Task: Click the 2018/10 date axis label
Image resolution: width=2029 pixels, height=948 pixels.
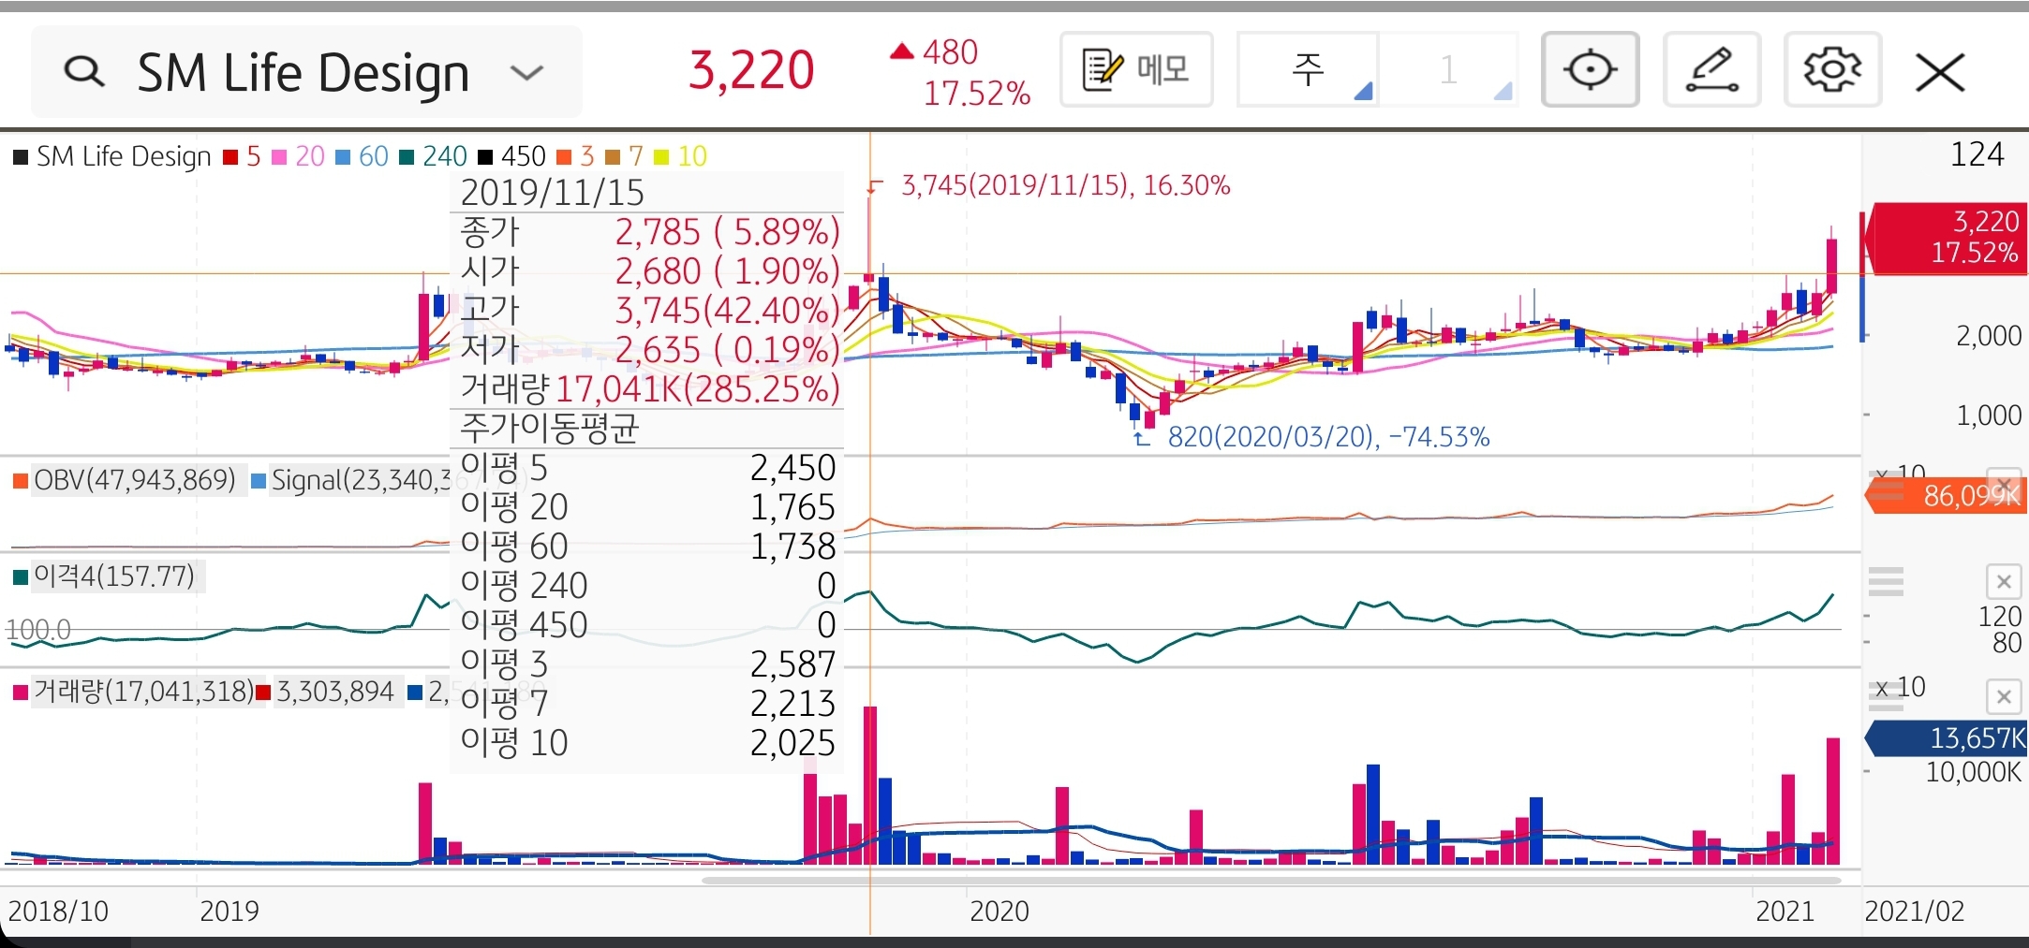Action: tap(58, 911)
